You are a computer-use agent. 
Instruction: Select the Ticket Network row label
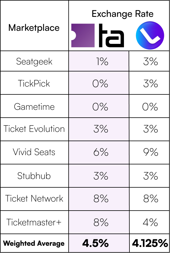pos(34,198)
